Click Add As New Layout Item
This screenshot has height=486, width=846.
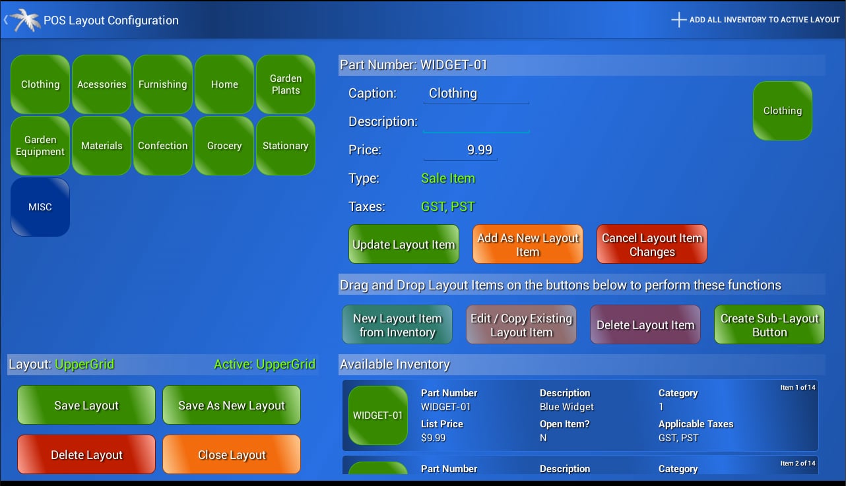point(528,245)
